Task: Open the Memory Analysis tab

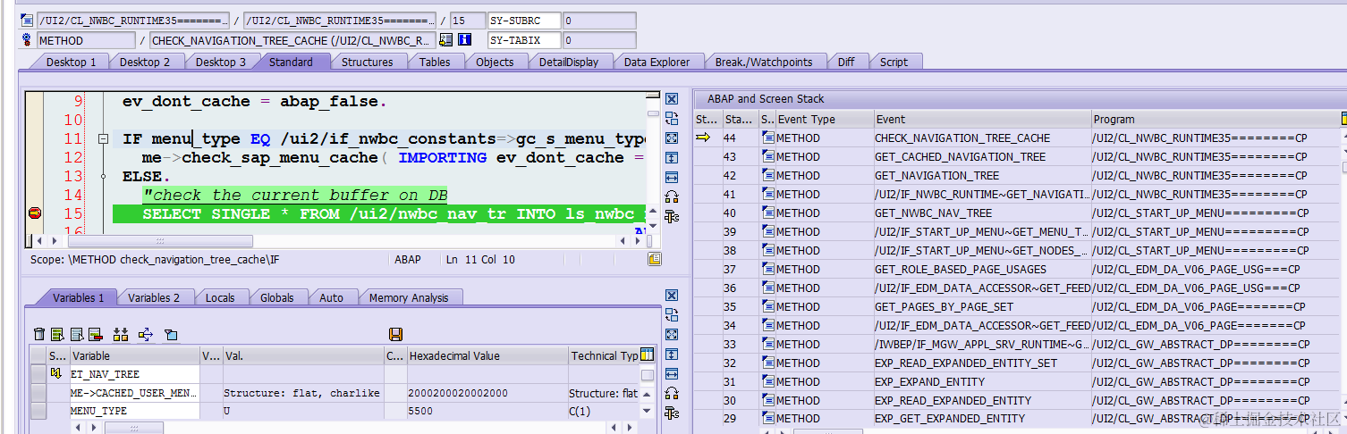Action: tap(408, 297)
